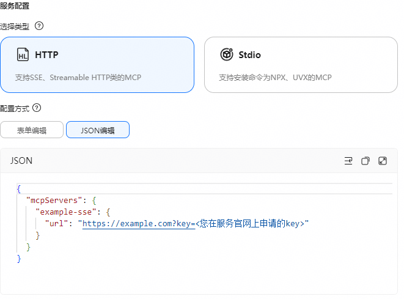
Task: Select the Stdio service type card
Action: coord(301,65)
